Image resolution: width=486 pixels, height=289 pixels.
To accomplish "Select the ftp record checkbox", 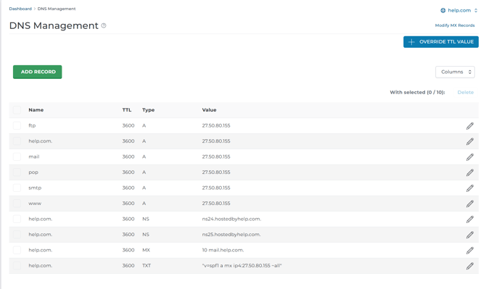I will (x=17, y=125).
